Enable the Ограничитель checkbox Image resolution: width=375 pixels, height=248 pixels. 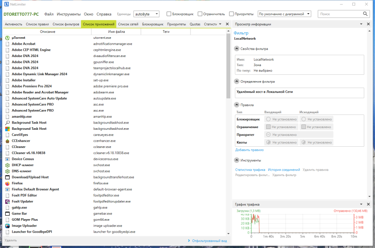[200, 14]
